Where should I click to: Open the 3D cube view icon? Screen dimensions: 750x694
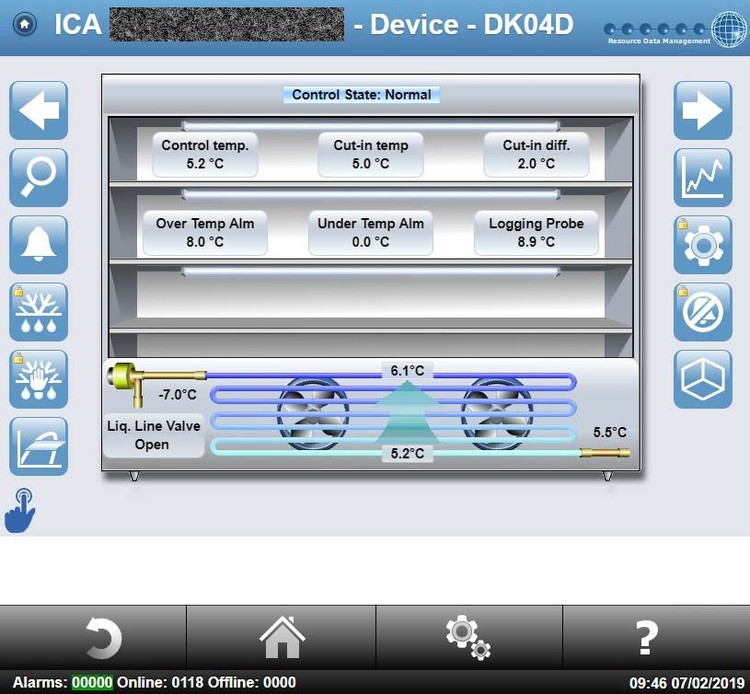pyautogui.click(x=703, y=379)
